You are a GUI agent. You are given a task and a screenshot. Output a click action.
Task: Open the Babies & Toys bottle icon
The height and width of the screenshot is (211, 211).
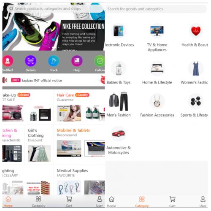click(x=119, y=68)
